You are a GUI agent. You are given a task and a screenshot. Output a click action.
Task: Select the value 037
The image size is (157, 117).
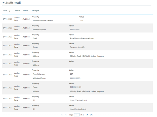[71, 74]
